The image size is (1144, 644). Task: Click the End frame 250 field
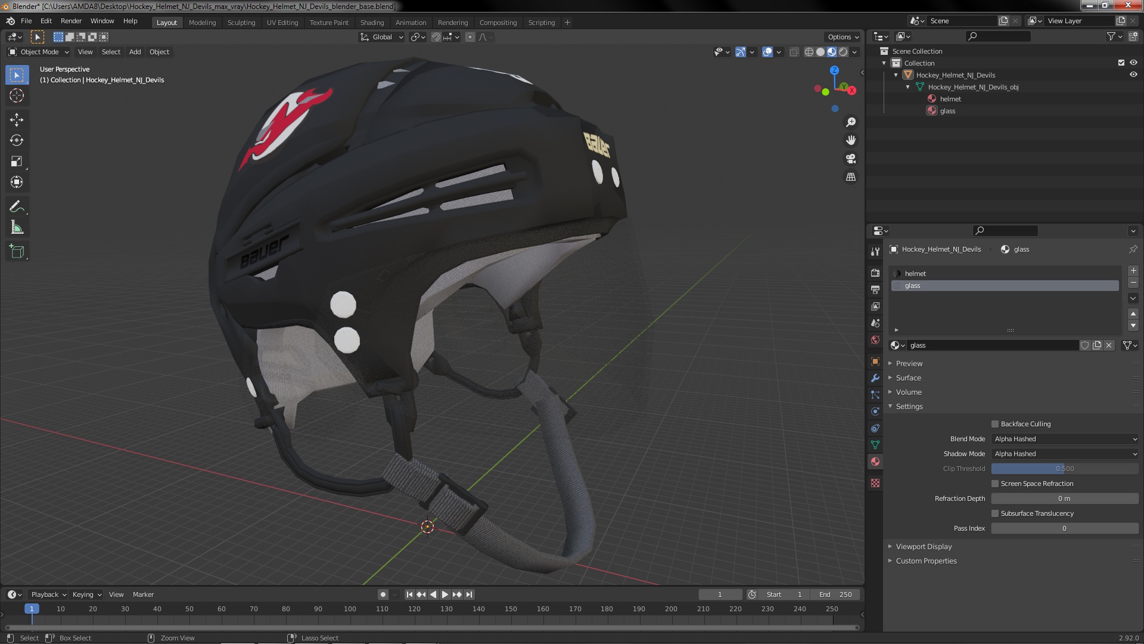pos(836,595)
